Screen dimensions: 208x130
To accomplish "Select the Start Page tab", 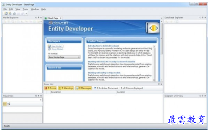I will coord(53,18).
